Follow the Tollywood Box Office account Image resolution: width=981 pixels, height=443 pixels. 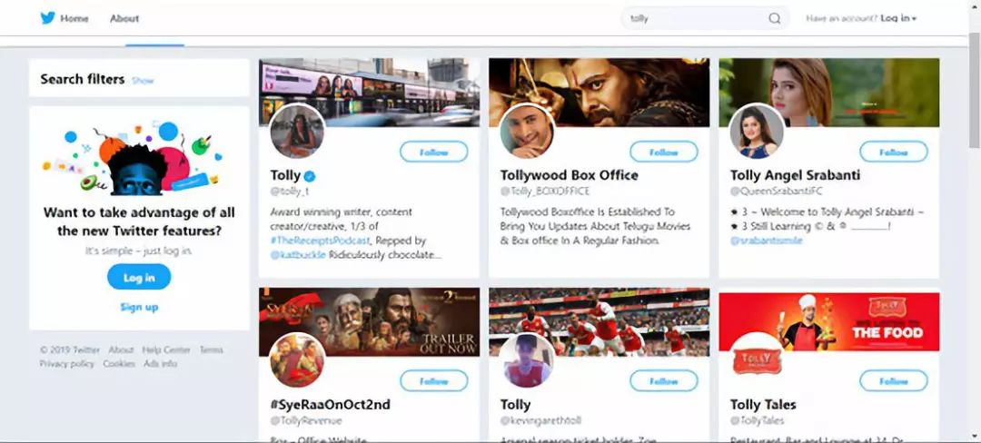tap(664, 153)
